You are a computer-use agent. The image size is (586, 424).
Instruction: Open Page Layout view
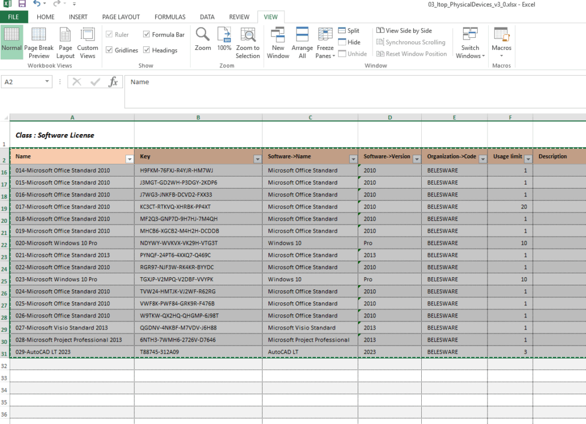(x=65, y=43)
